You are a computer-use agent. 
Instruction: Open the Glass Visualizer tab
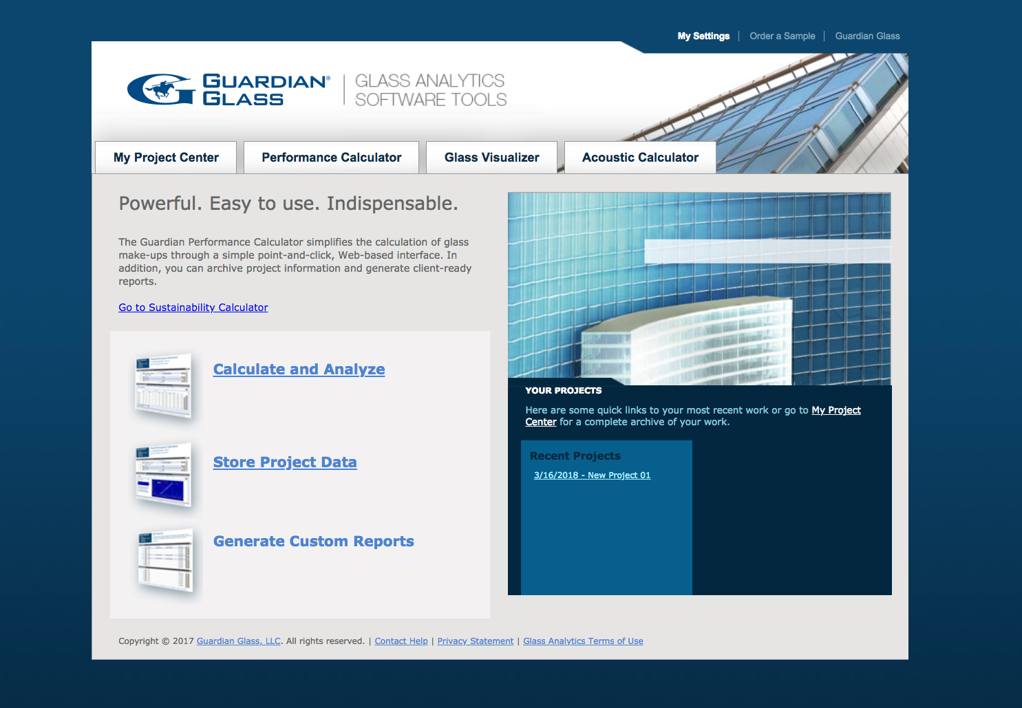(491, 158)
